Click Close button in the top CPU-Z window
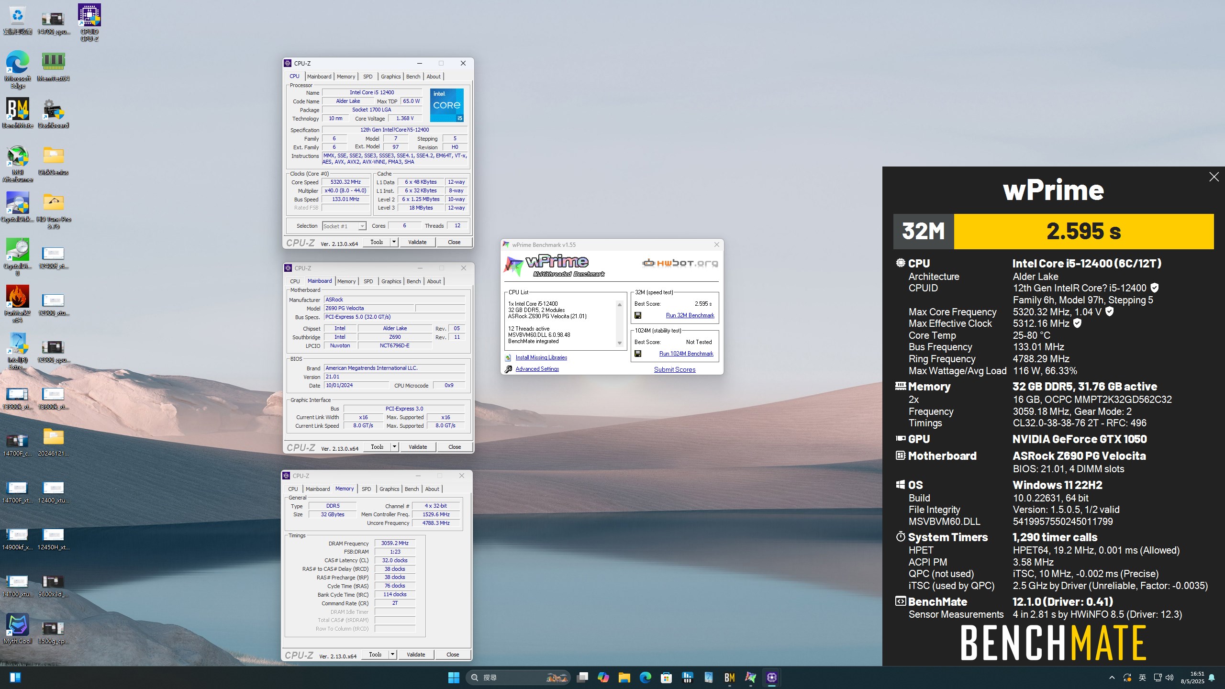 (x=454, y=242)
